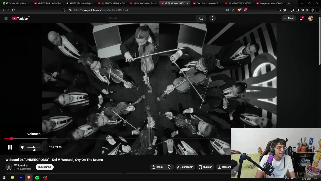Open browser extensions puzzle icon
The width and height of the screenshot is (321, 181).
279,10
